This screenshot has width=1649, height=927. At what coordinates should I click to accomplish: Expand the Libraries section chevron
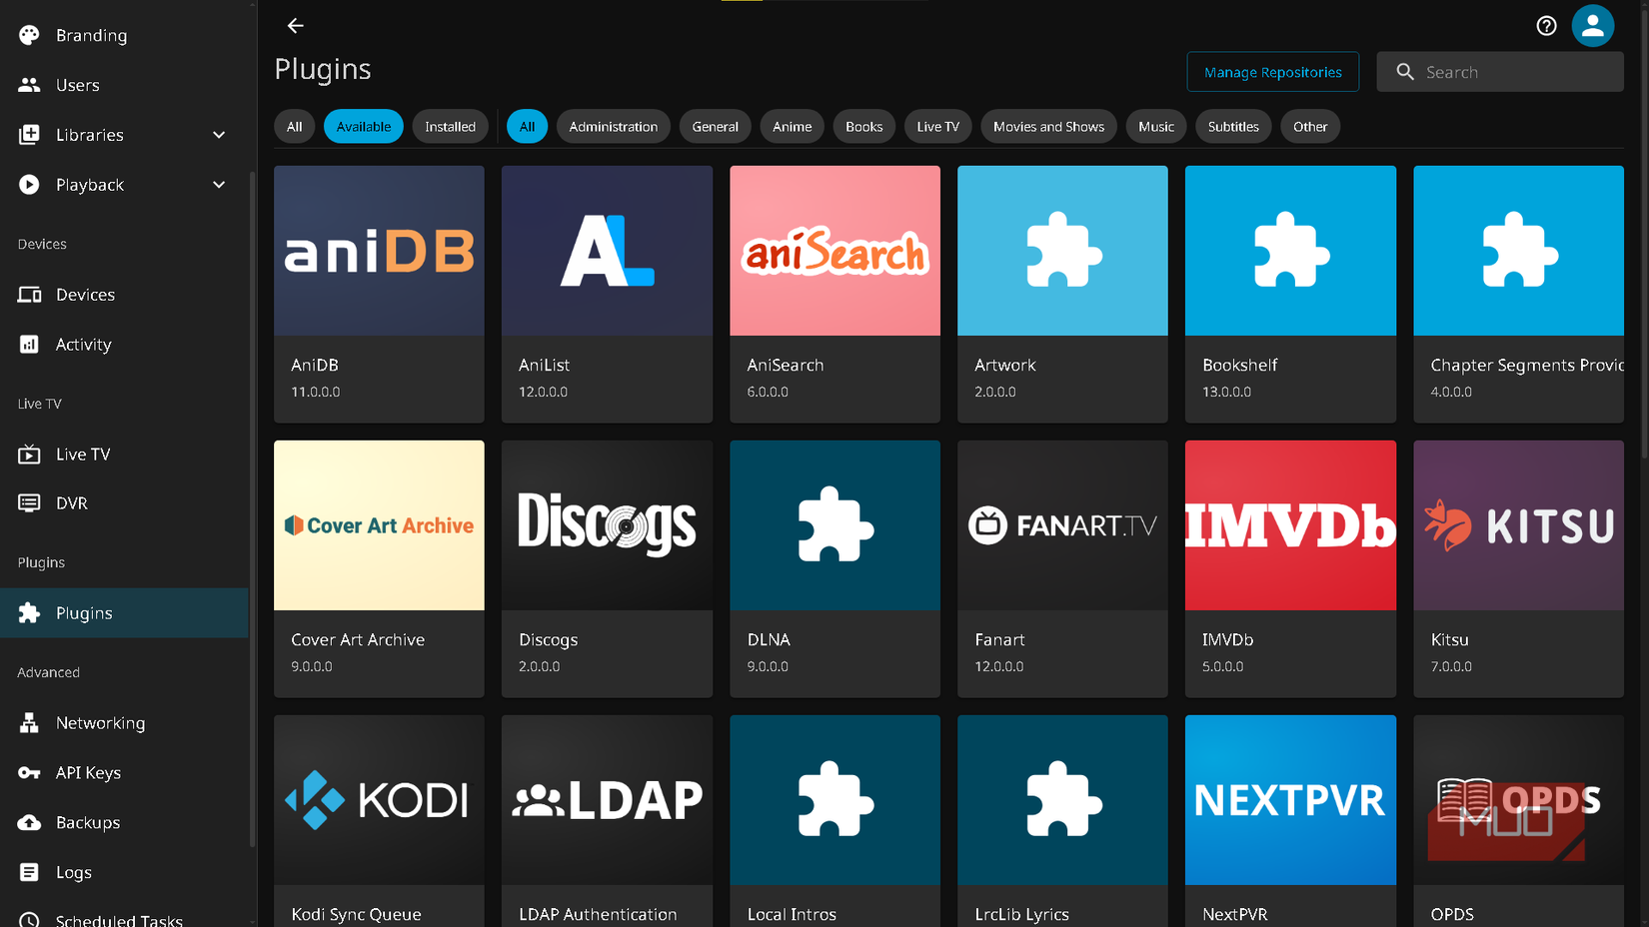tap(219, 135)
